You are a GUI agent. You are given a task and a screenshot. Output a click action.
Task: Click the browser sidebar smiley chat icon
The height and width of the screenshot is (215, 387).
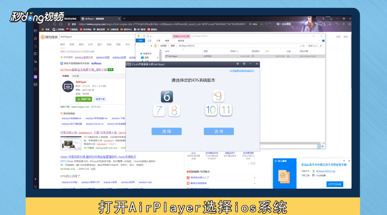coord(36,69)
